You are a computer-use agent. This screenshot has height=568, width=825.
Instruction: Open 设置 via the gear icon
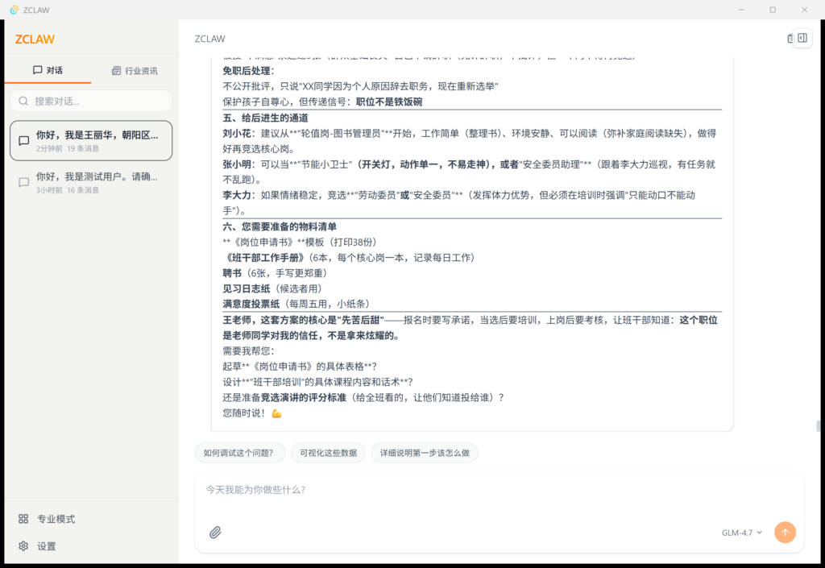pyautogui.click(x=23, y=546)
